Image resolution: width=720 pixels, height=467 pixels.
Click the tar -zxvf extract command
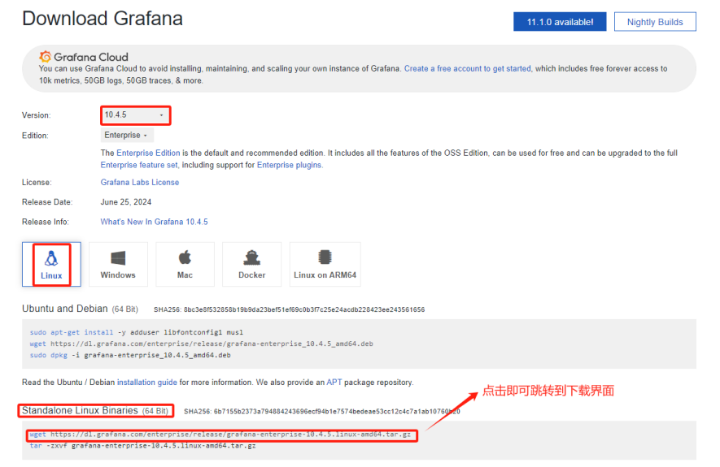pyautogui.click(x=143, y=446)
